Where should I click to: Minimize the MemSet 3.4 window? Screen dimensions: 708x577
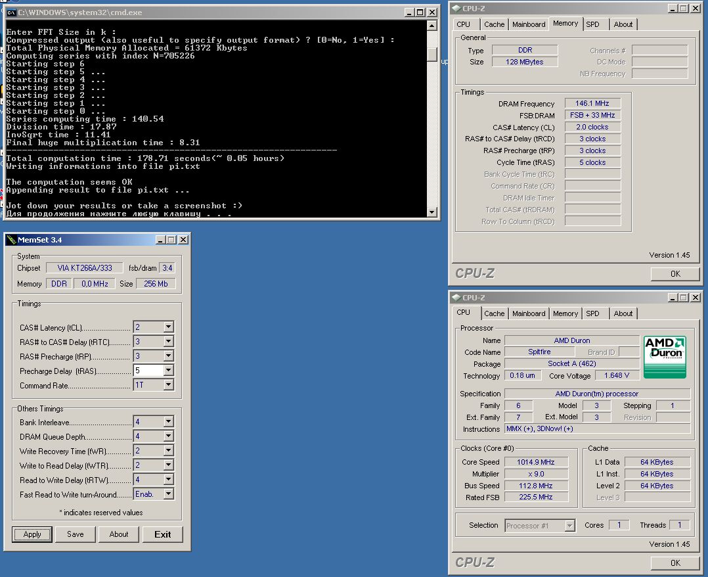tap(160, 240)
